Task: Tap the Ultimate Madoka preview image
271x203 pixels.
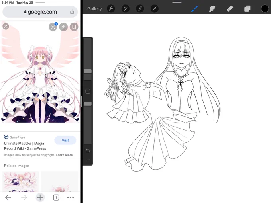Action: tap(40, 72)
